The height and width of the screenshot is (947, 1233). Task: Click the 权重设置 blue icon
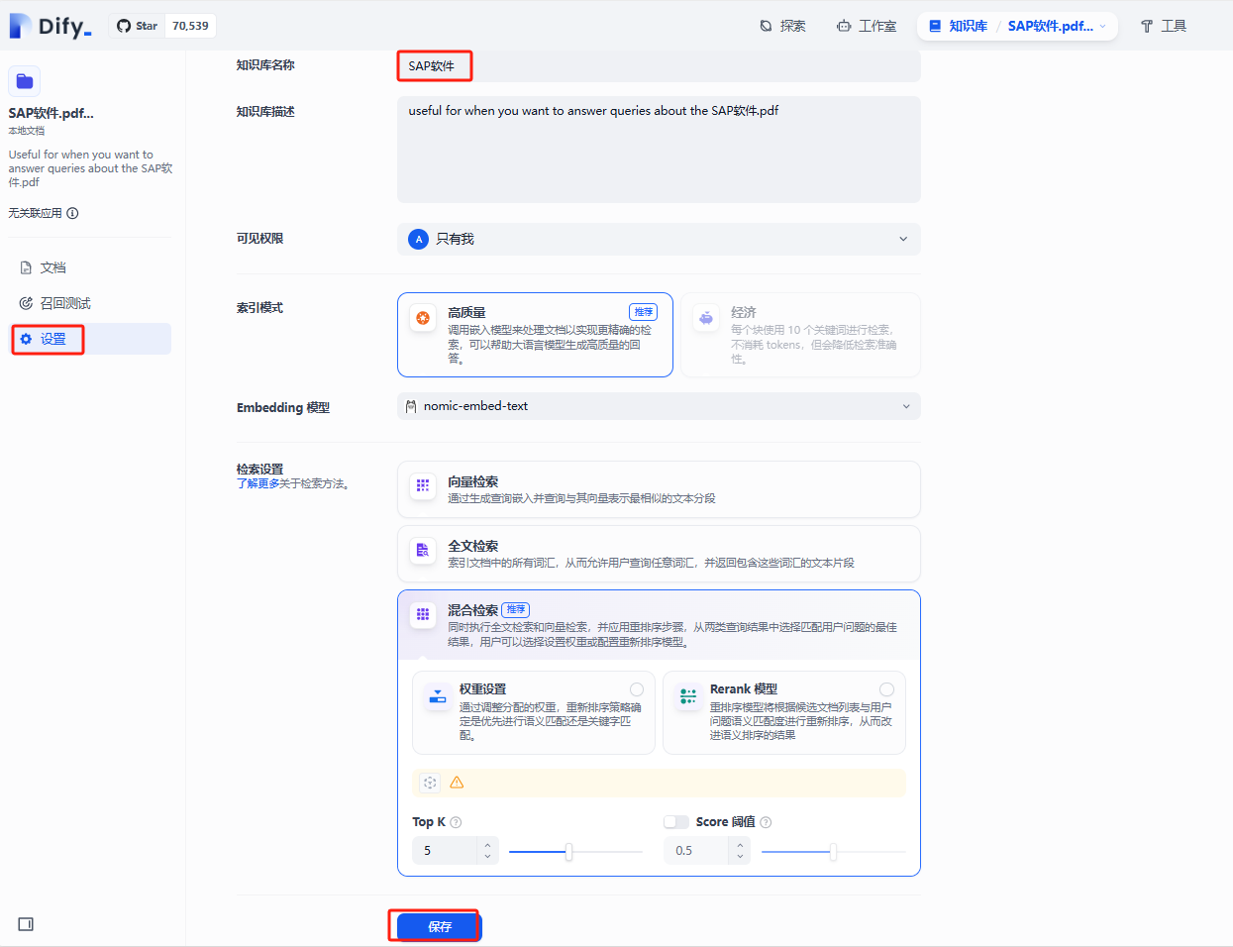pyautogui.click(x=437, y=697)
